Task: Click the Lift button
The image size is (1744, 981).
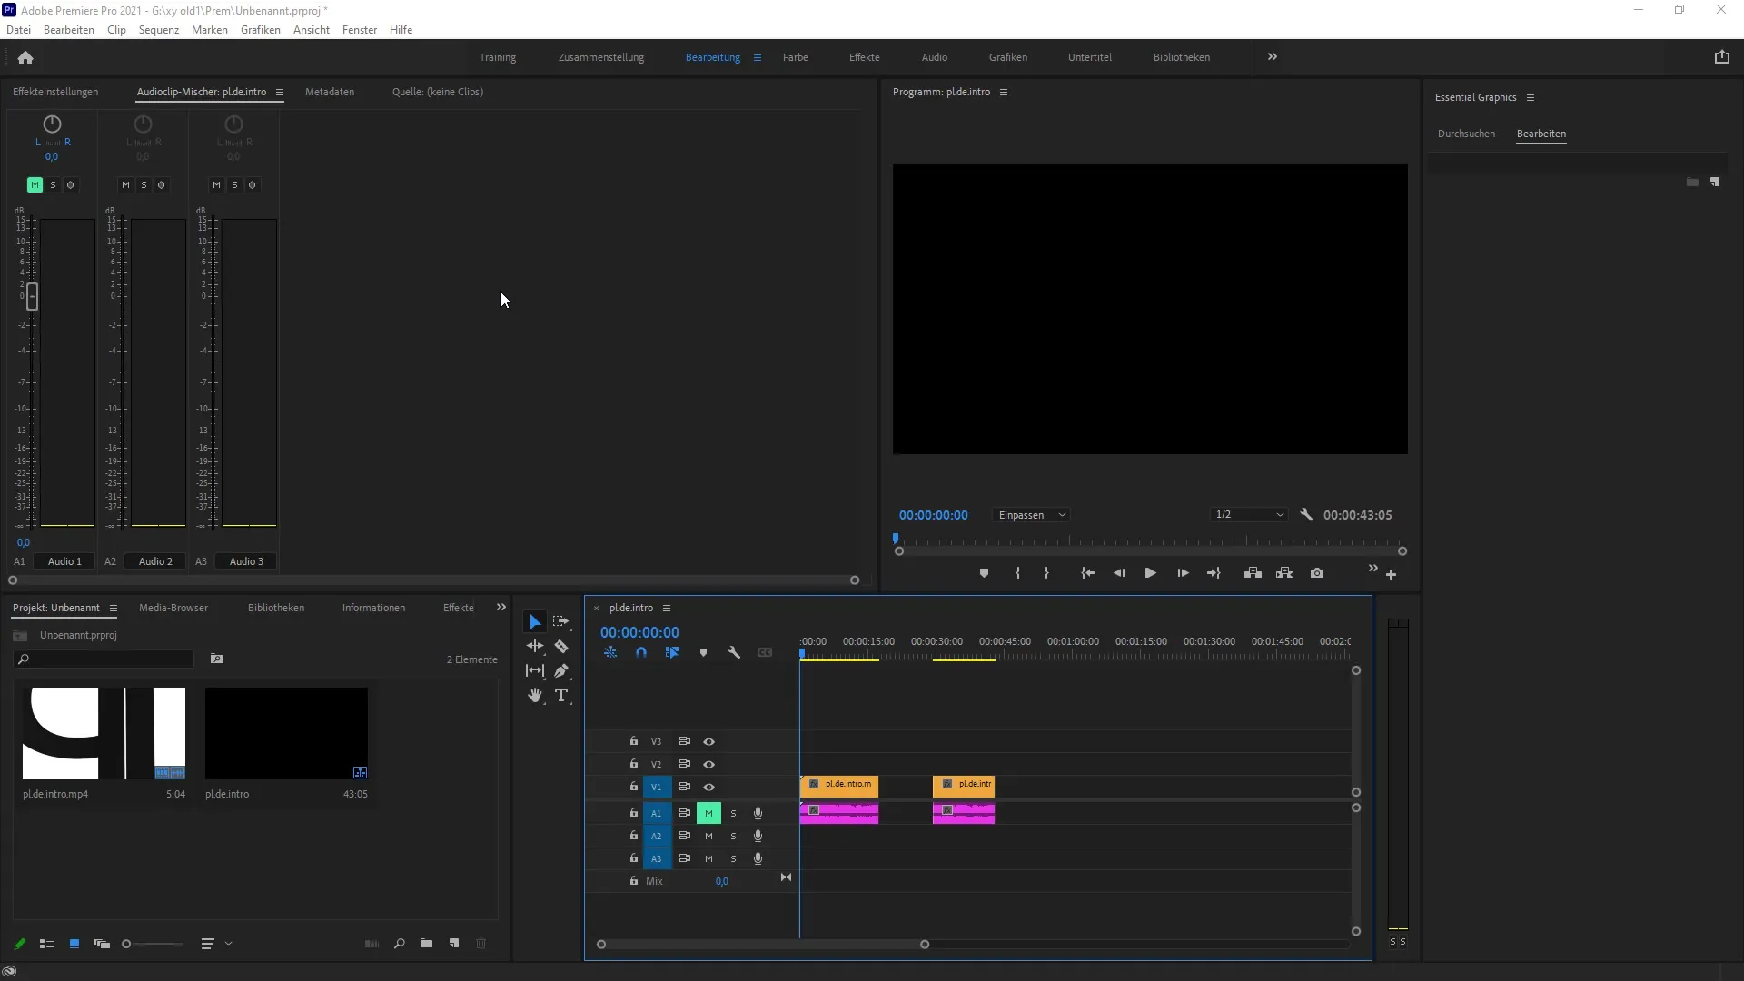Action: coord(1253,573)
